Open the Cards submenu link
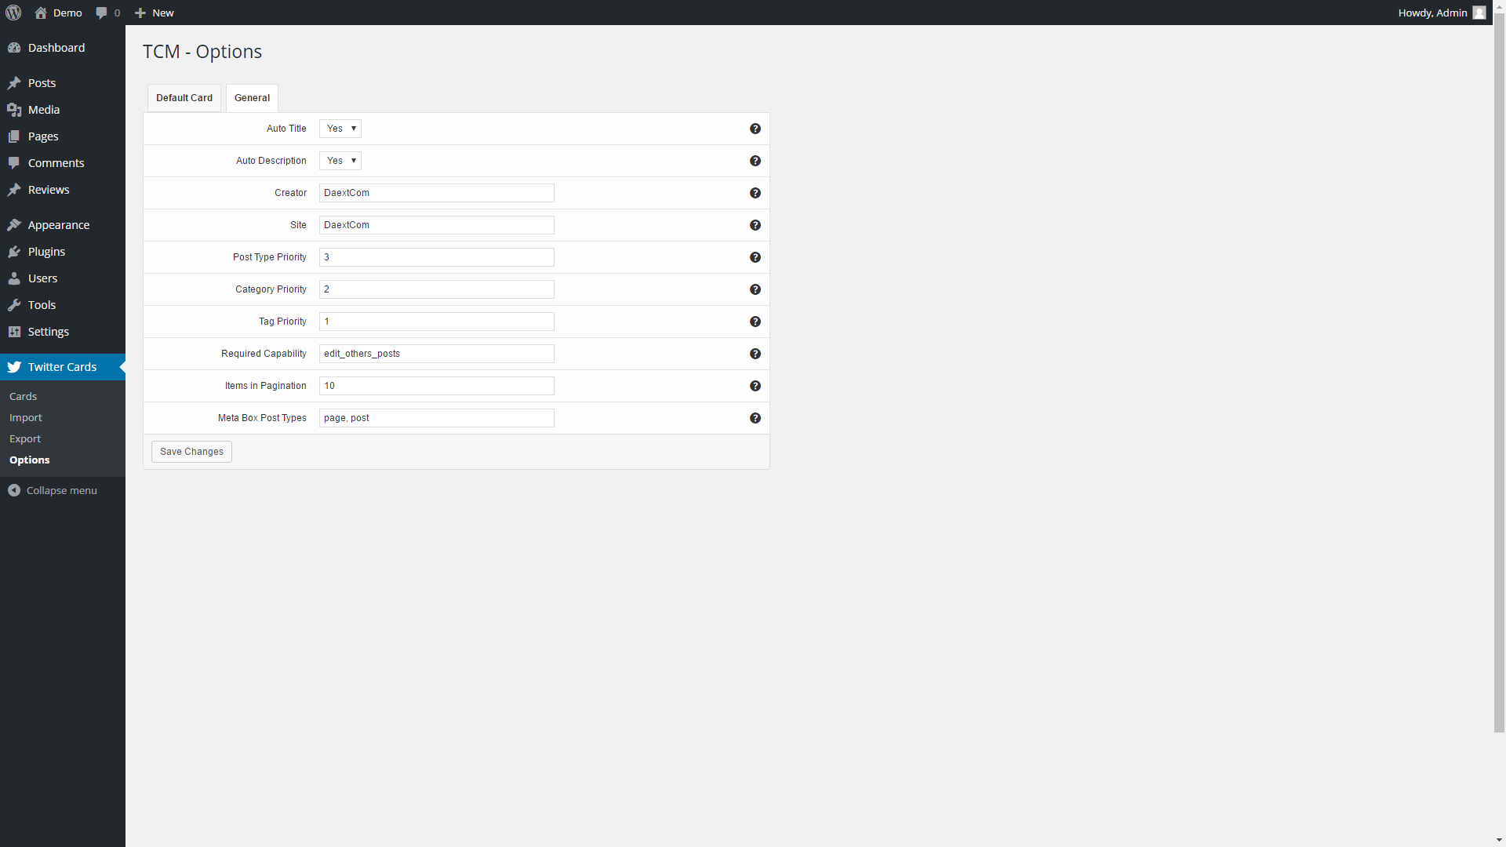Screen dimensions: 1506x847 click(24, 396)
